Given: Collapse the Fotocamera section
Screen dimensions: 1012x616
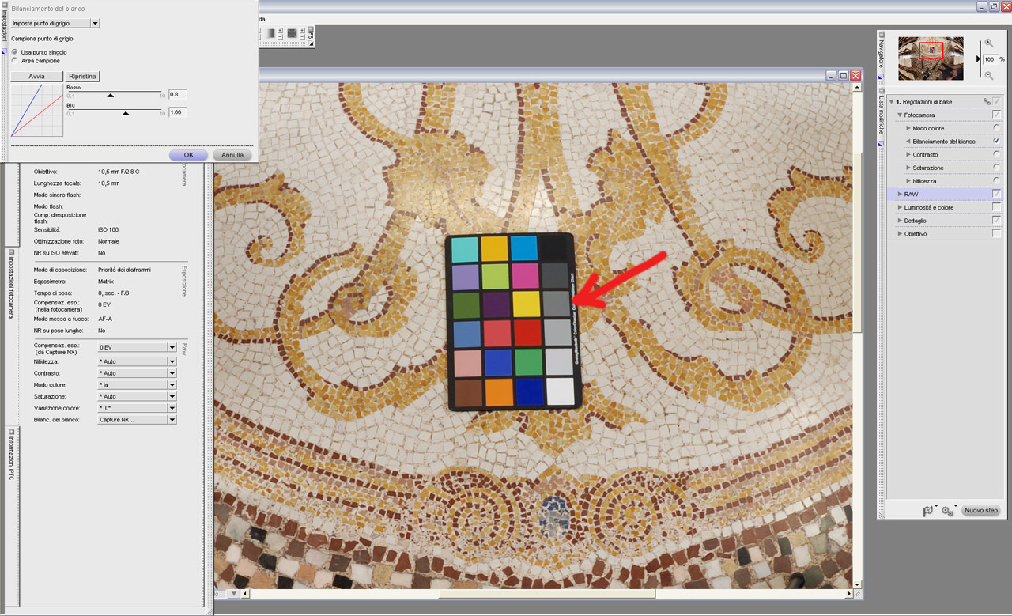Looking at the screenshot, I should point(900,115).
